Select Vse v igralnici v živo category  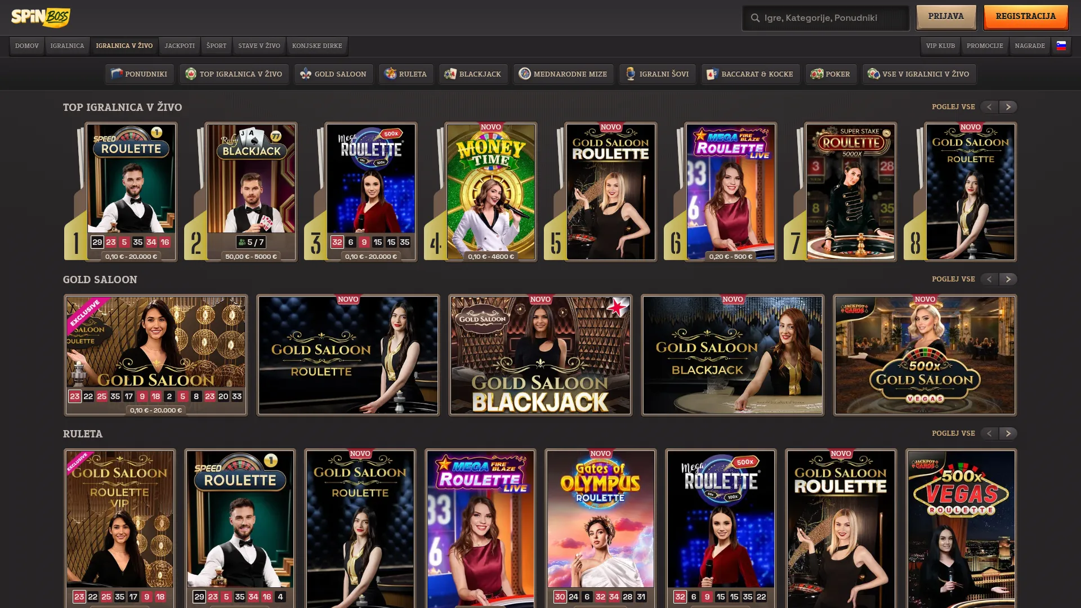point(919,74)
